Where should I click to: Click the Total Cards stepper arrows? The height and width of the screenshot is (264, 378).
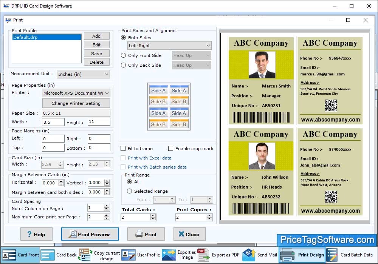(153, 217)
